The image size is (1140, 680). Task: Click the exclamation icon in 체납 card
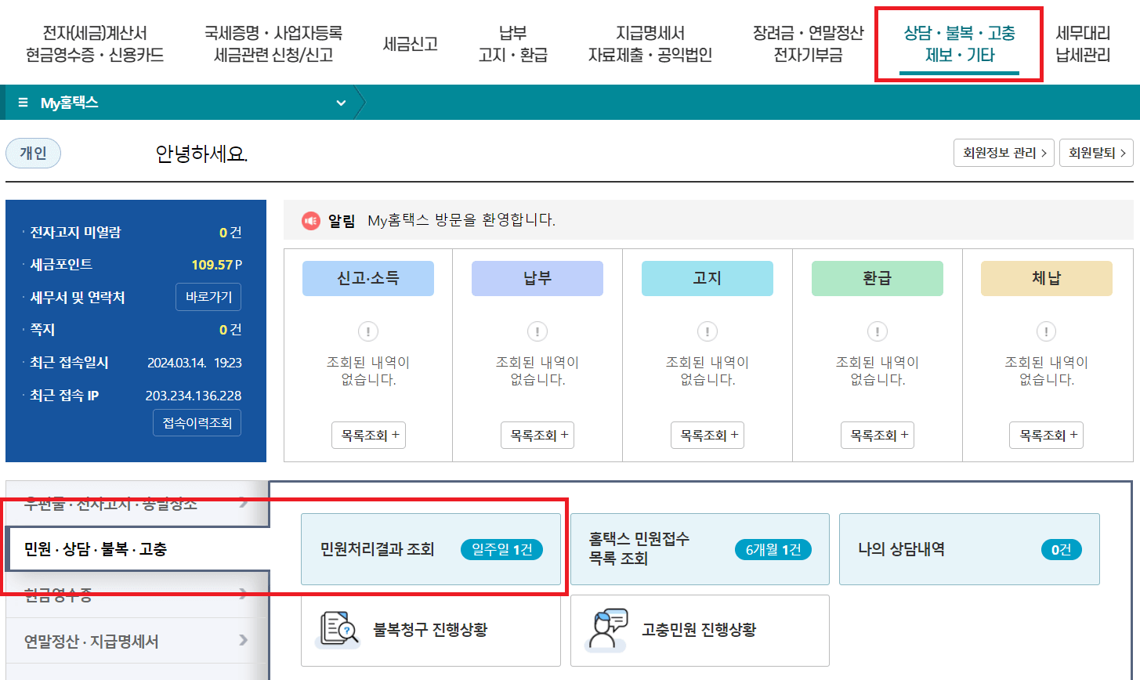point(1046,331)
